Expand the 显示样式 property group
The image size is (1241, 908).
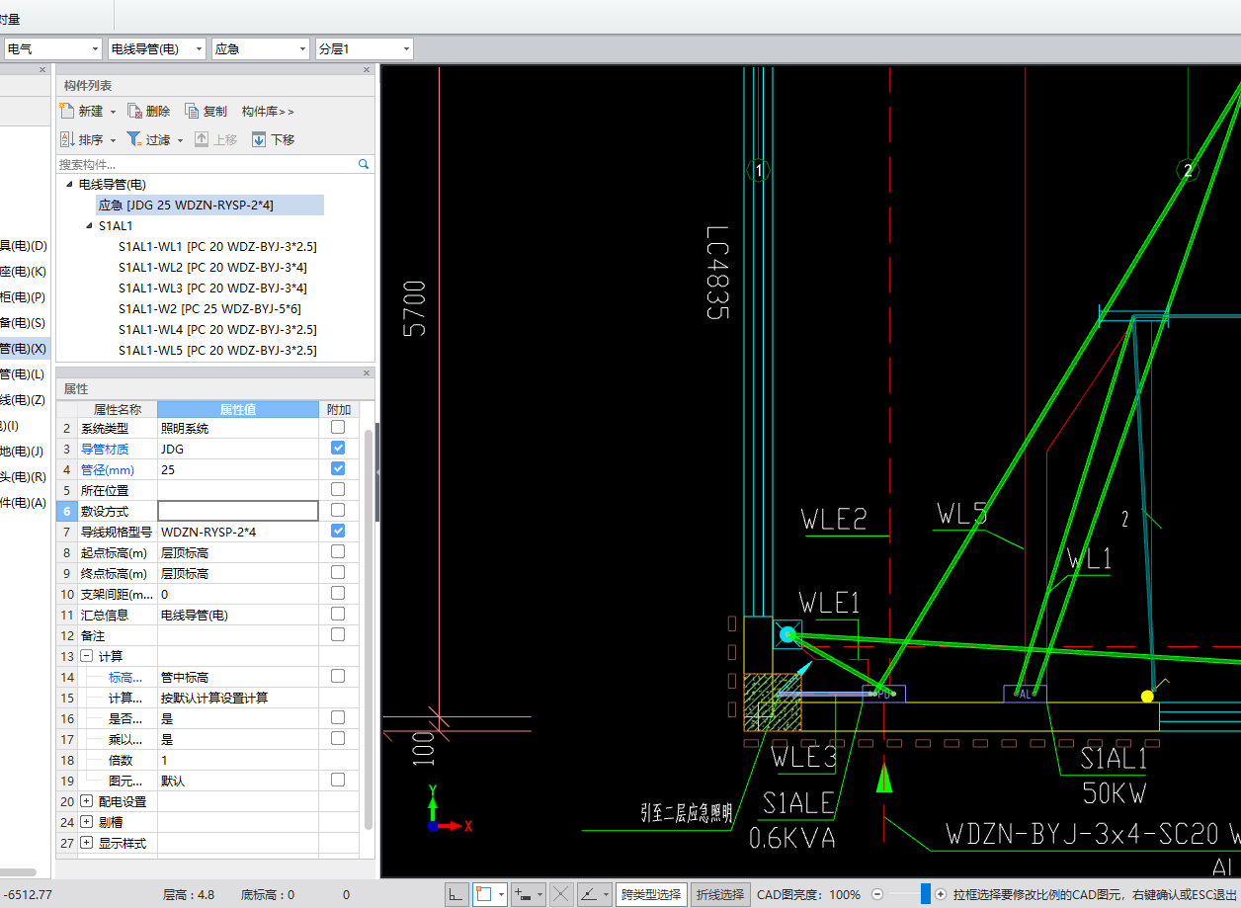[x=86, y=843]
